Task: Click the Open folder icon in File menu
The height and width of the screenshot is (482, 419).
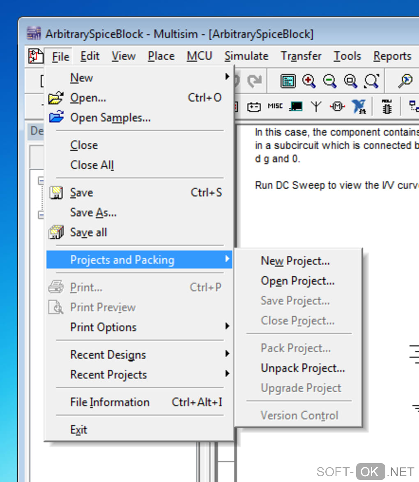Action: (56, 98)
